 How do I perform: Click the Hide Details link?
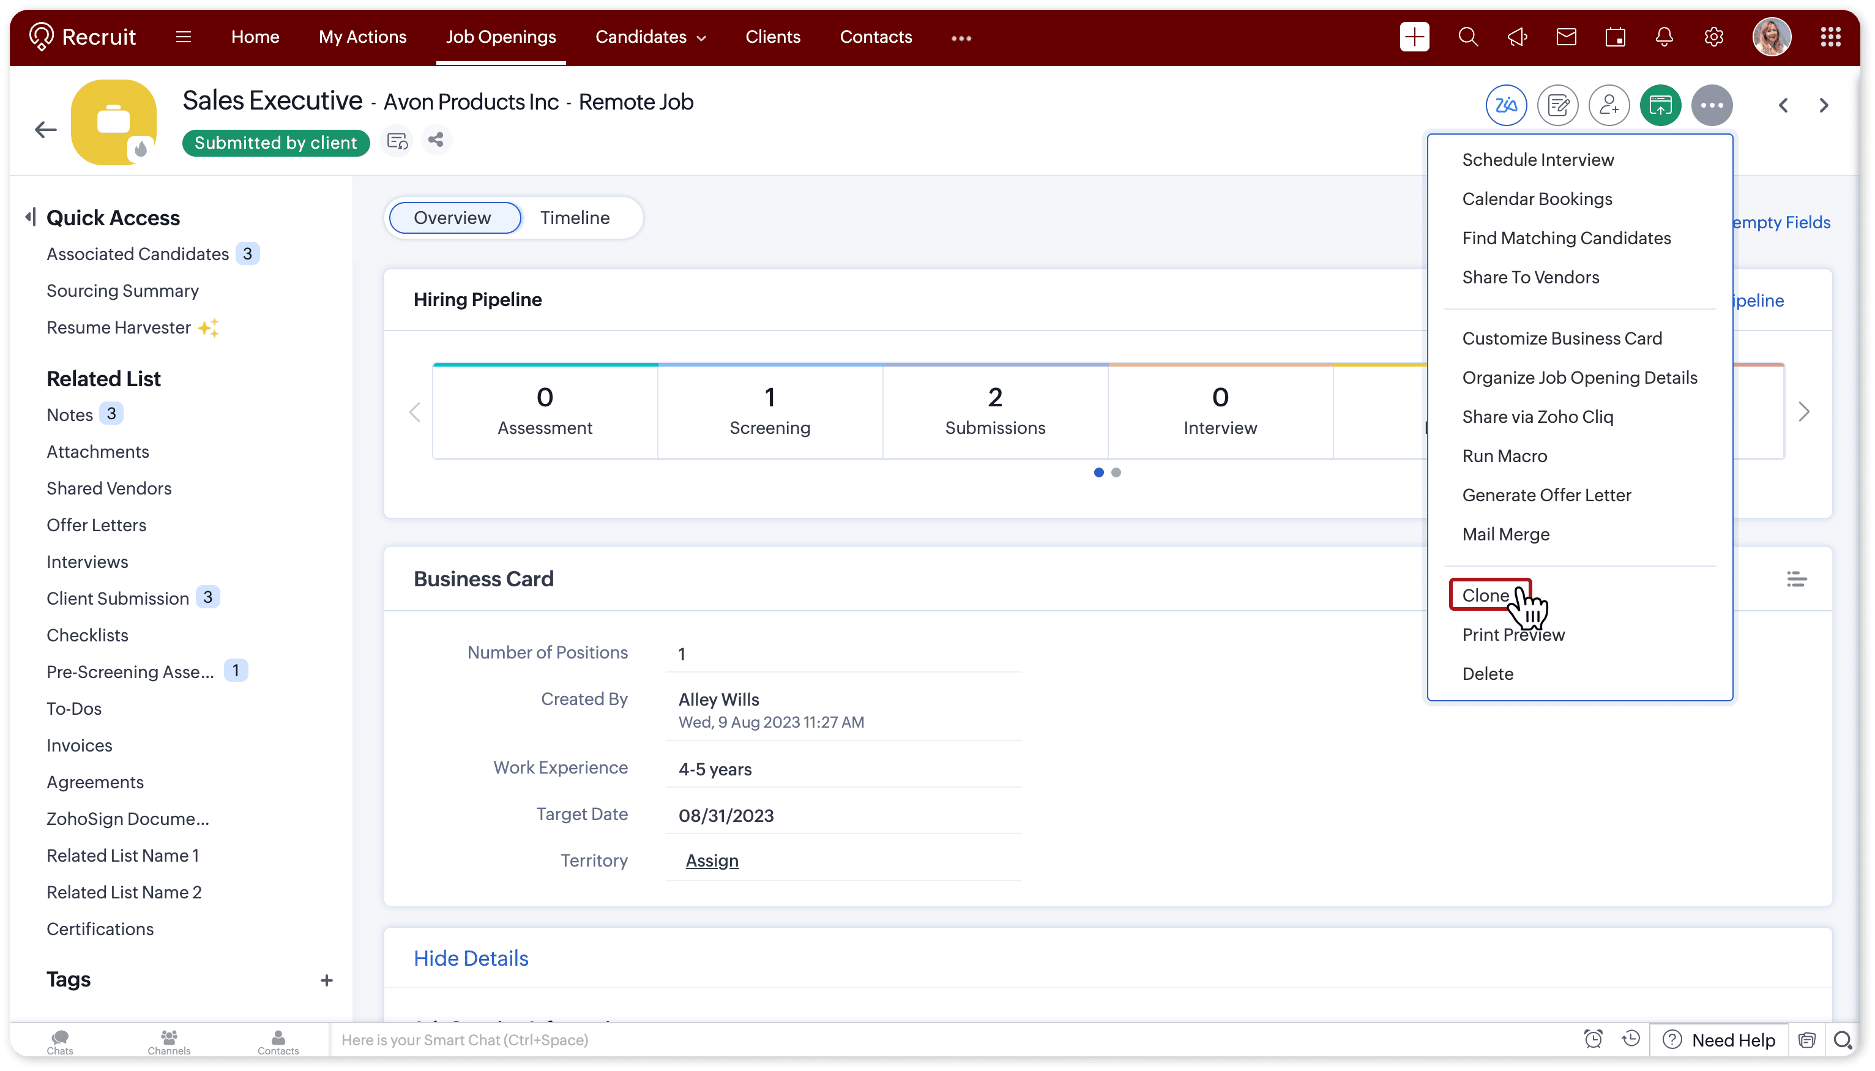(x=471, y=958)
